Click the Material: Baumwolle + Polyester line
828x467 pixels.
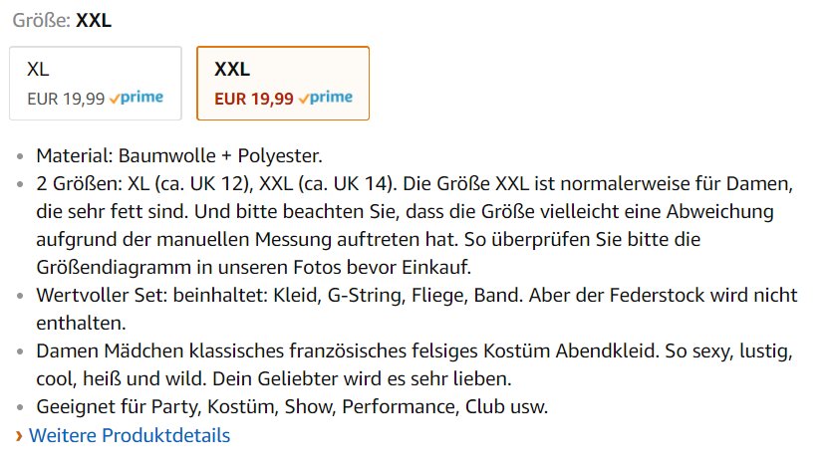[x=179, y=156]
